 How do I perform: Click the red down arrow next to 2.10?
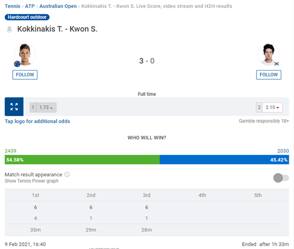(x=277, y=108)
